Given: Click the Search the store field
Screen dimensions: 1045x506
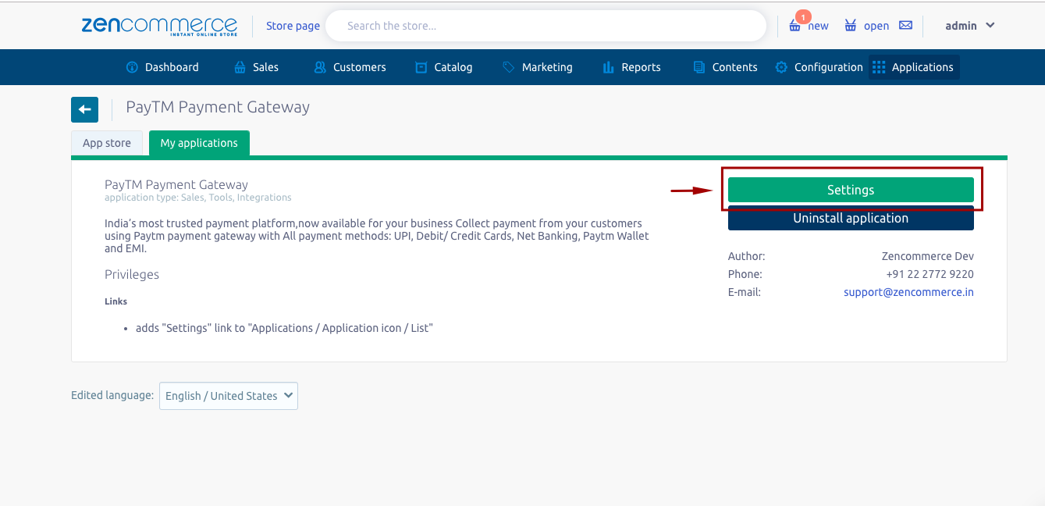Looking at the screenshot, I should pyautogui.click(x=546, y=26).
